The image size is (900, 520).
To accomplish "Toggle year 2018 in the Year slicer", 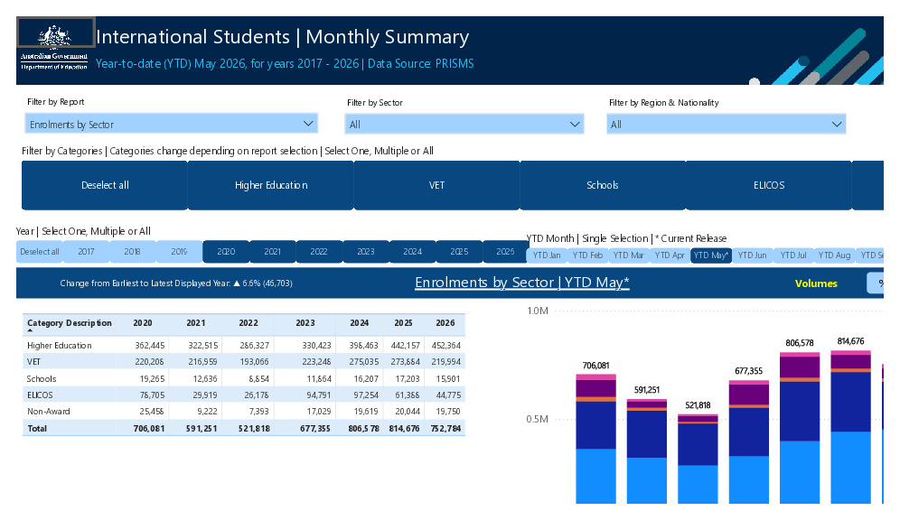I will tap(133, 252).
